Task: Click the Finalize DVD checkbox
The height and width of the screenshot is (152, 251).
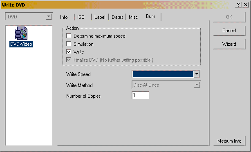Action: click(x=69, y=60)
